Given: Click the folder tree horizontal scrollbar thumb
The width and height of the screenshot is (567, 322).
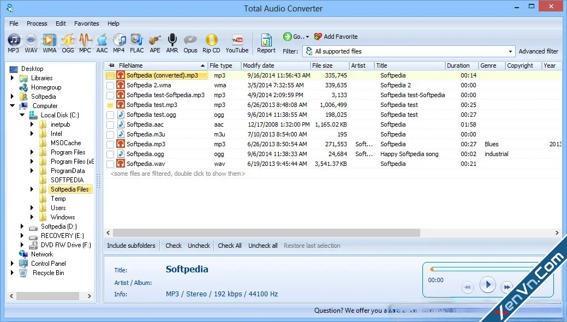Looking at the screenshot, I should 47,296.
